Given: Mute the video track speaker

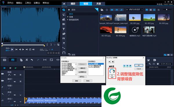Looking at the screenshot, I should coord(15,75).
